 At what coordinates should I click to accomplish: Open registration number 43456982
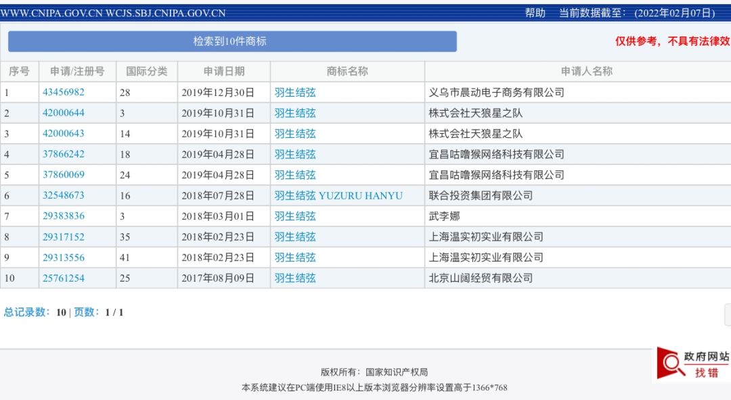click(64, 92)
